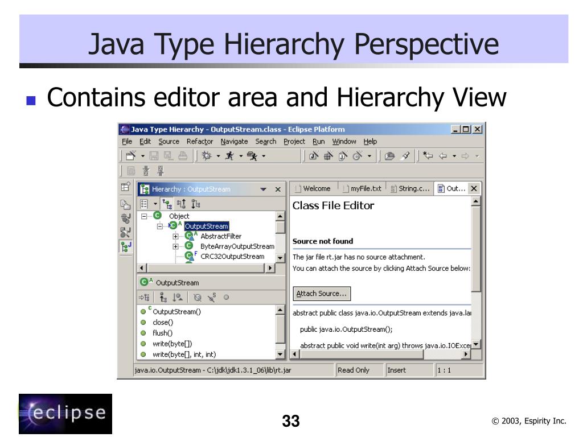Click the Debug bug icon
This screenshot has height=437, width=583.
[207, 156]
